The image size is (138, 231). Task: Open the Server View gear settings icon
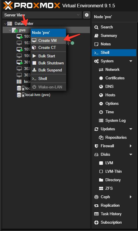(87, 15)
